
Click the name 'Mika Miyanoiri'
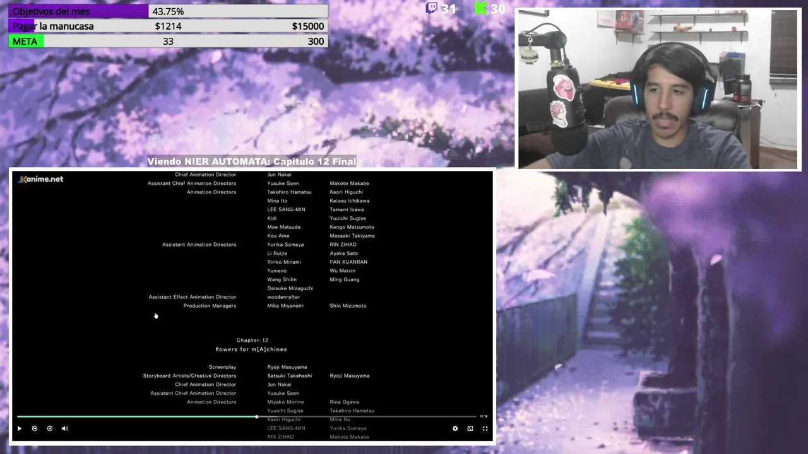coord(285,306)
